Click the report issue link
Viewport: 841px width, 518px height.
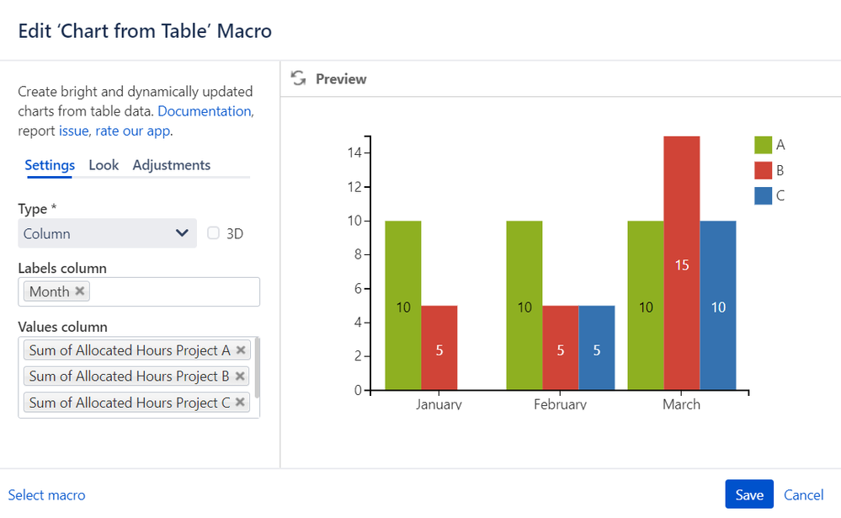pyautogui.click(x=72, y=131)
